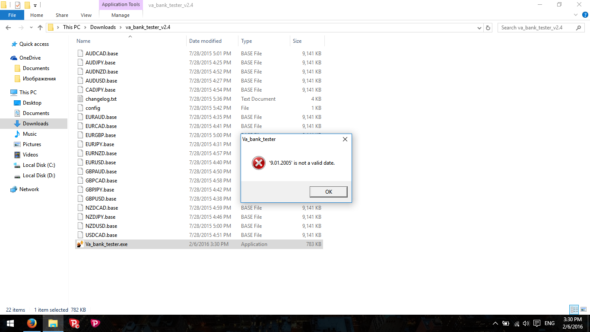Select the changelog.txt file
Screen dimensions: 590x332
click(x=101, y=99)
